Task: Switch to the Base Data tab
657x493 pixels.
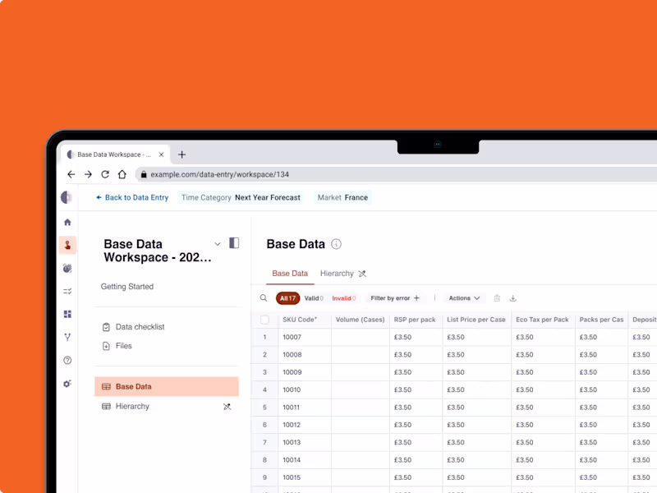Action: pyautogui.click(x=290, y=274)
